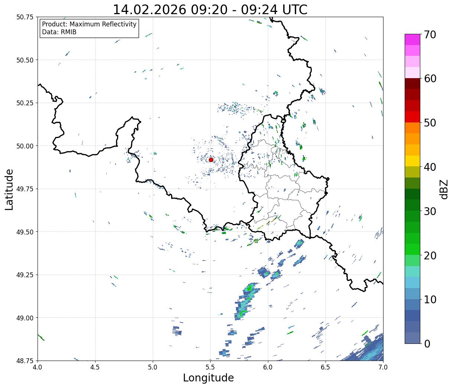Click the colorbar tick label 50
Screen dimensions: 453x387
pos(430,123)
